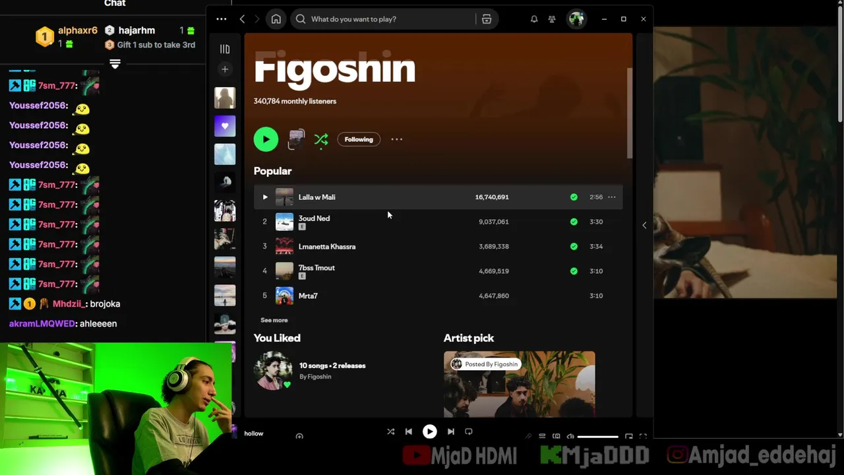Screen dimensions: 844x475
Task: Open the Spotify three-dot app menu
Action: point(222,19)
